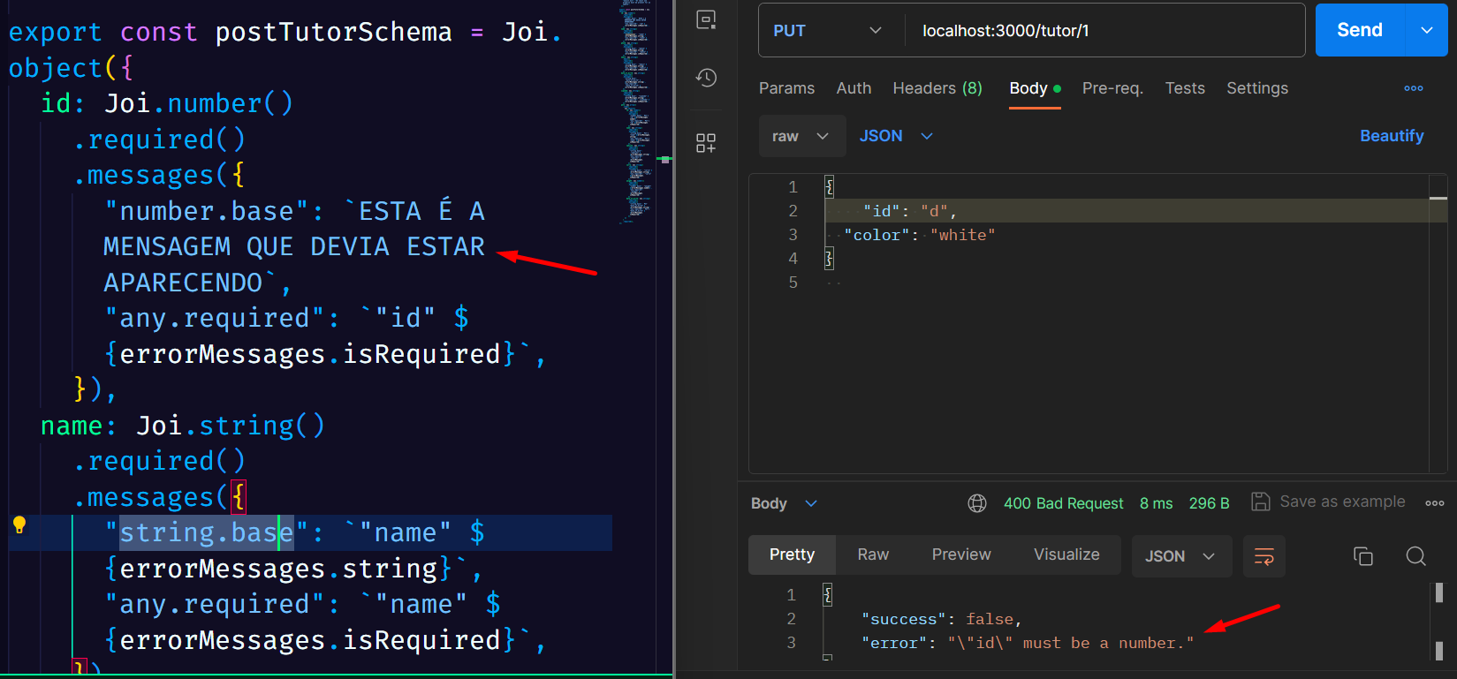Open the request Settings tab
Image resolution: width=1457 pixels, height=679 pixels.
click(x=1257, y=88)
